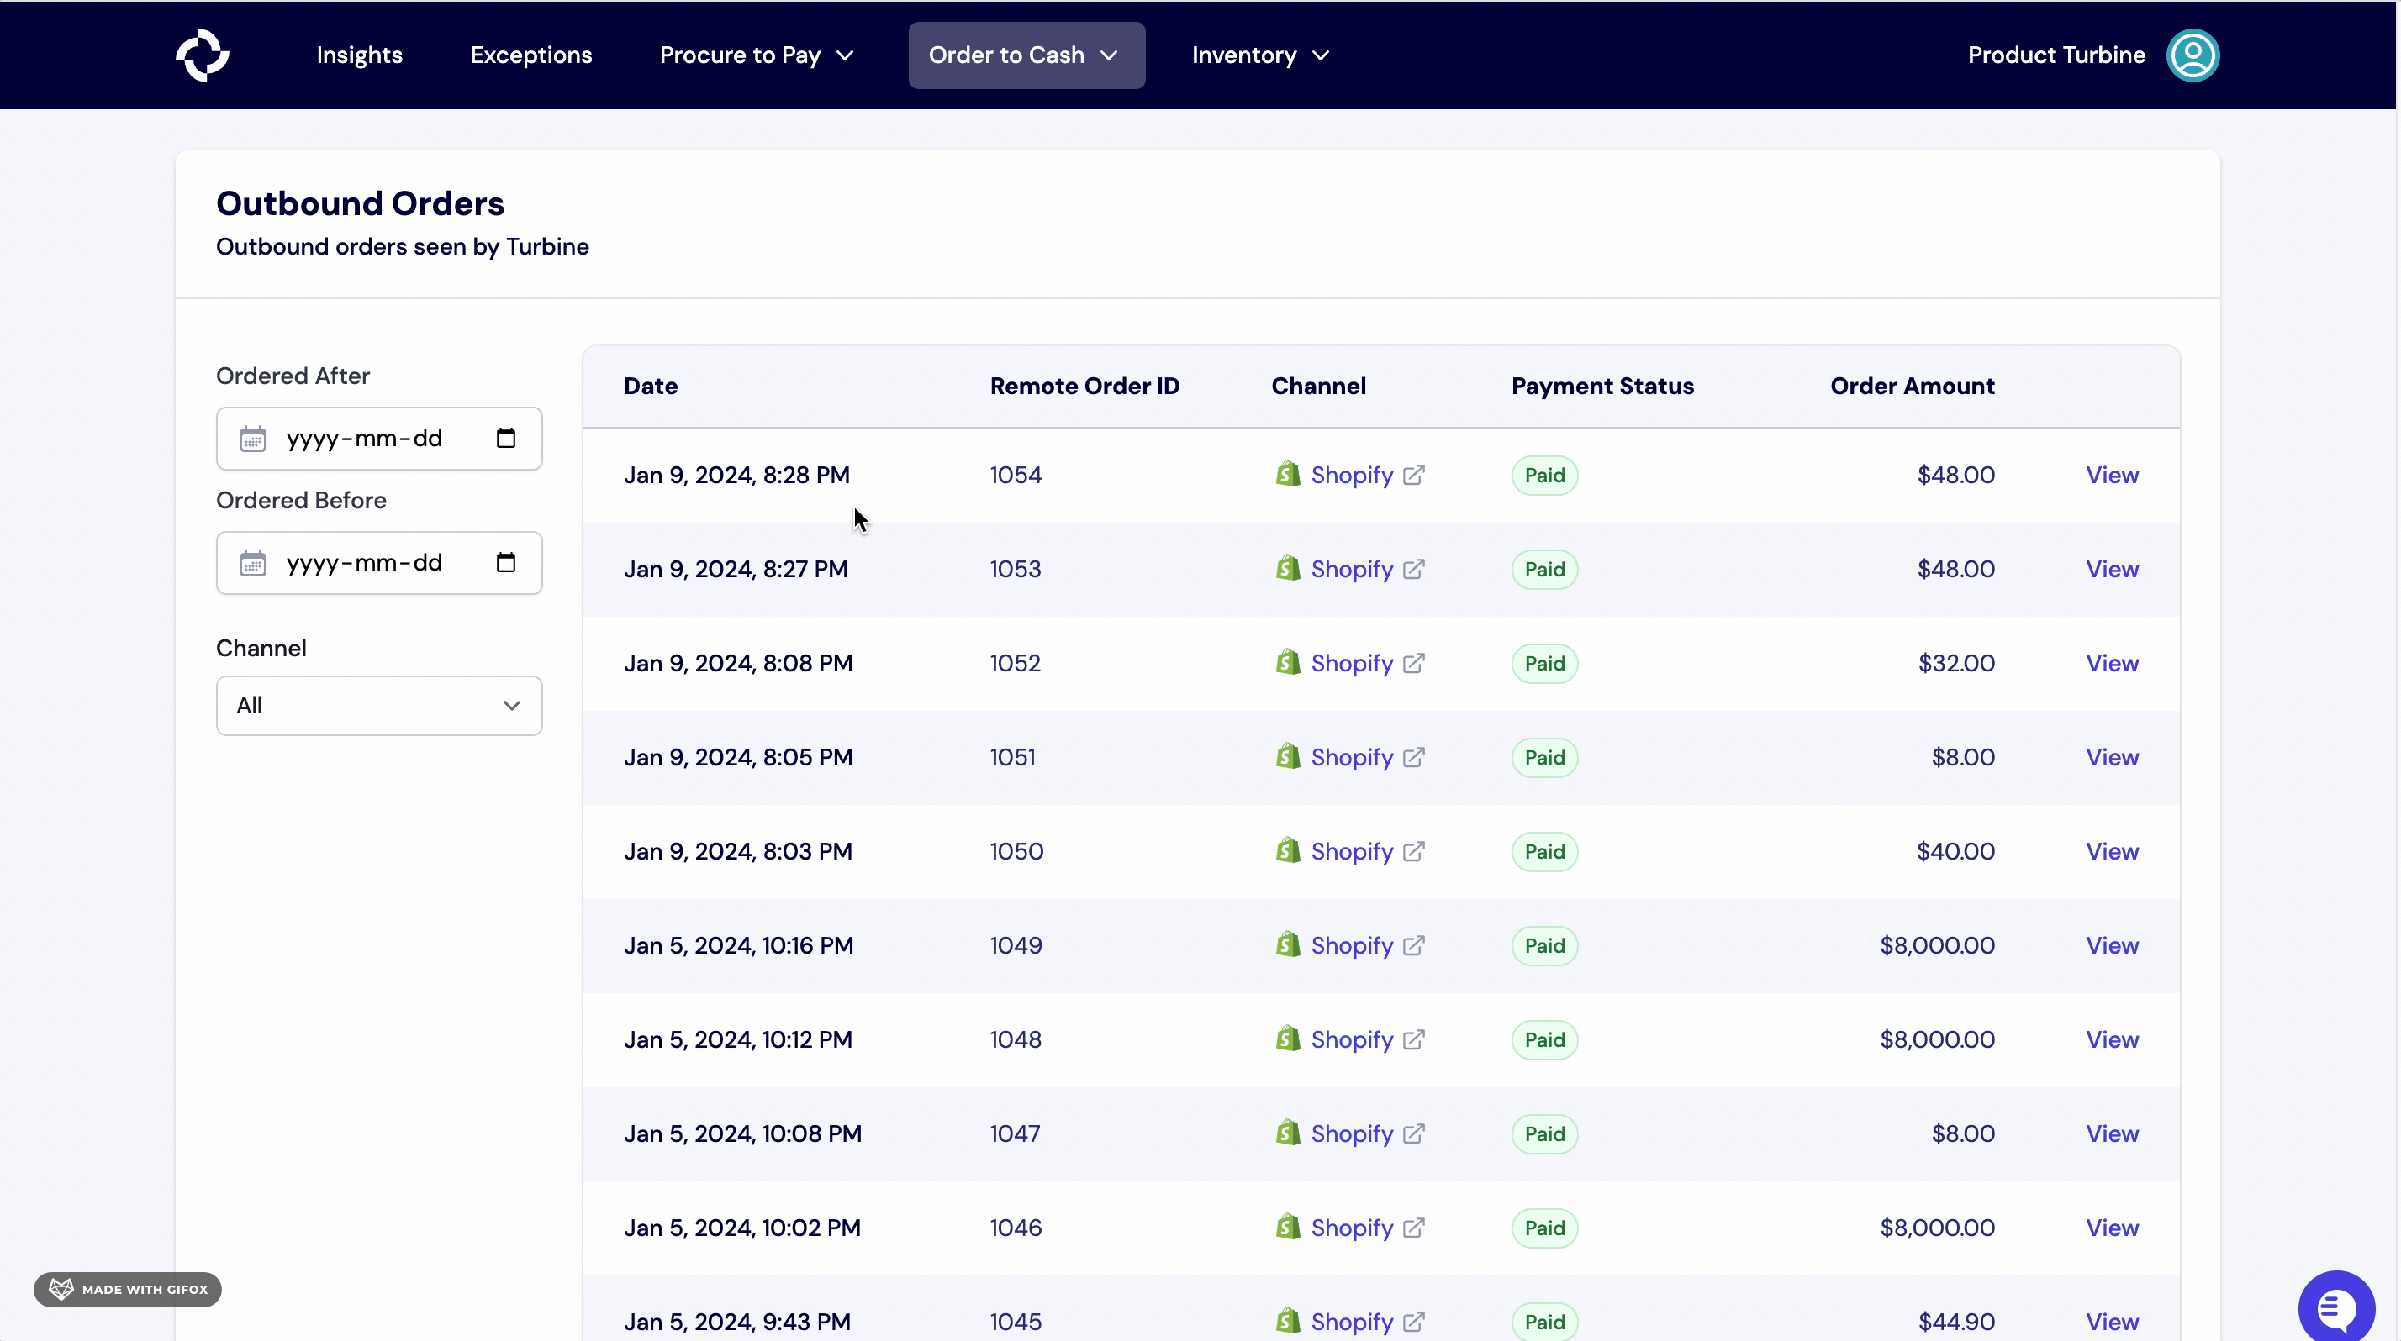Expand the Order to Cash menu

click(1026, 55)
